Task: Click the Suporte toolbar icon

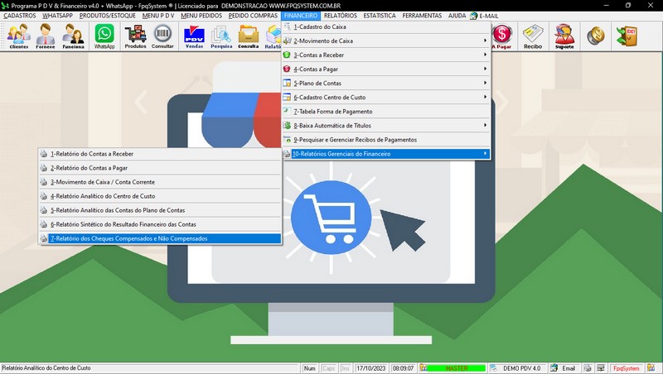Action: (x=564, y=36)
